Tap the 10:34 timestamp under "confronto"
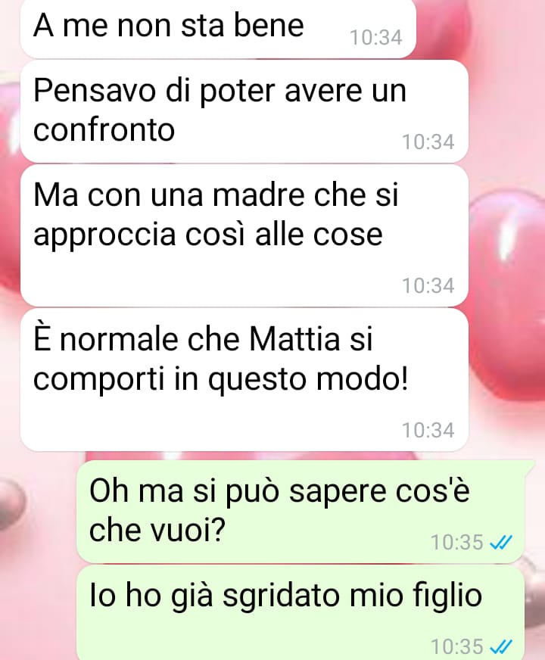Viewport: 545px width, 660px height. pyautogui.click(x=428, y=142)
